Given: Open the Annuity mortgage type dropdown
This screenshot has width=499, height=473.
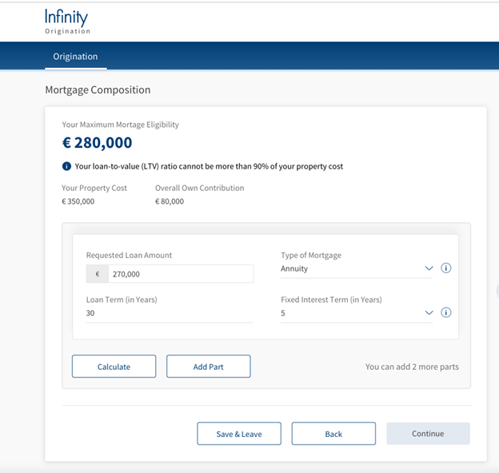Looking at the screenshot, I should coord(357,269).
